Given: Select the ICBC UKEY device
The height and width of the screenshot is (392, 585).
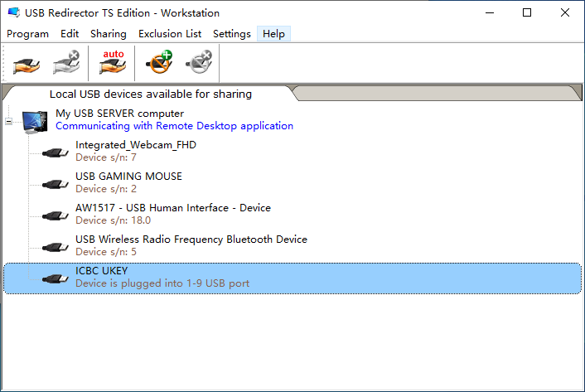Looking at the screenshot, I should pos(292,278).
